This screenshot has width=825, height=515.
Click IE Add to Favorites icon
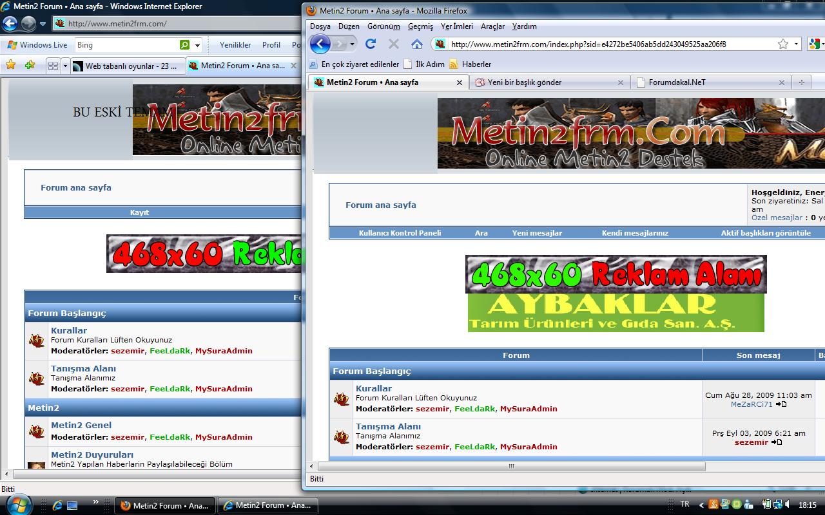(x=30, y=65)
